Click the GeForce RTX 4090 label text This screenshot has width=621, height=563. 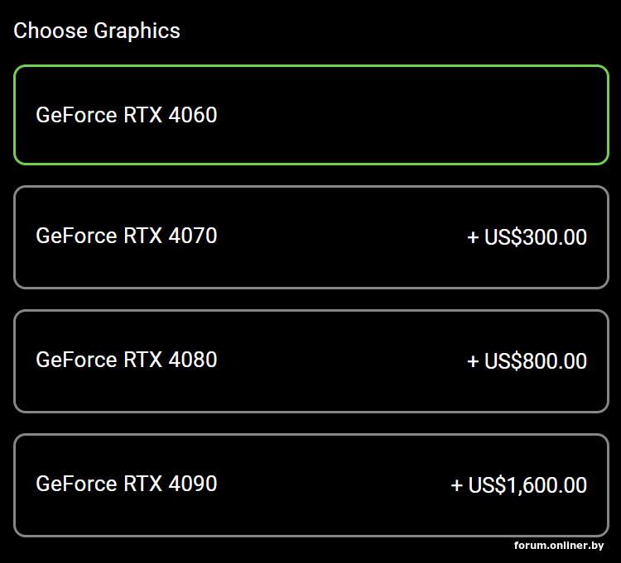(127, 484)
